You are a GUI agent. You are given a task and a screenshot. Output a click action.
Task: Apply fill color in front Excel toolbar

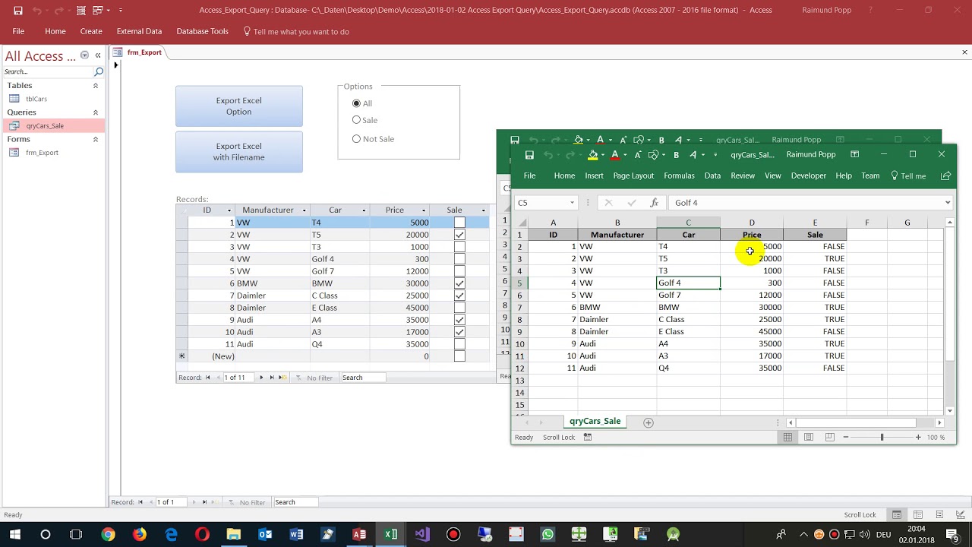[593, 155]
